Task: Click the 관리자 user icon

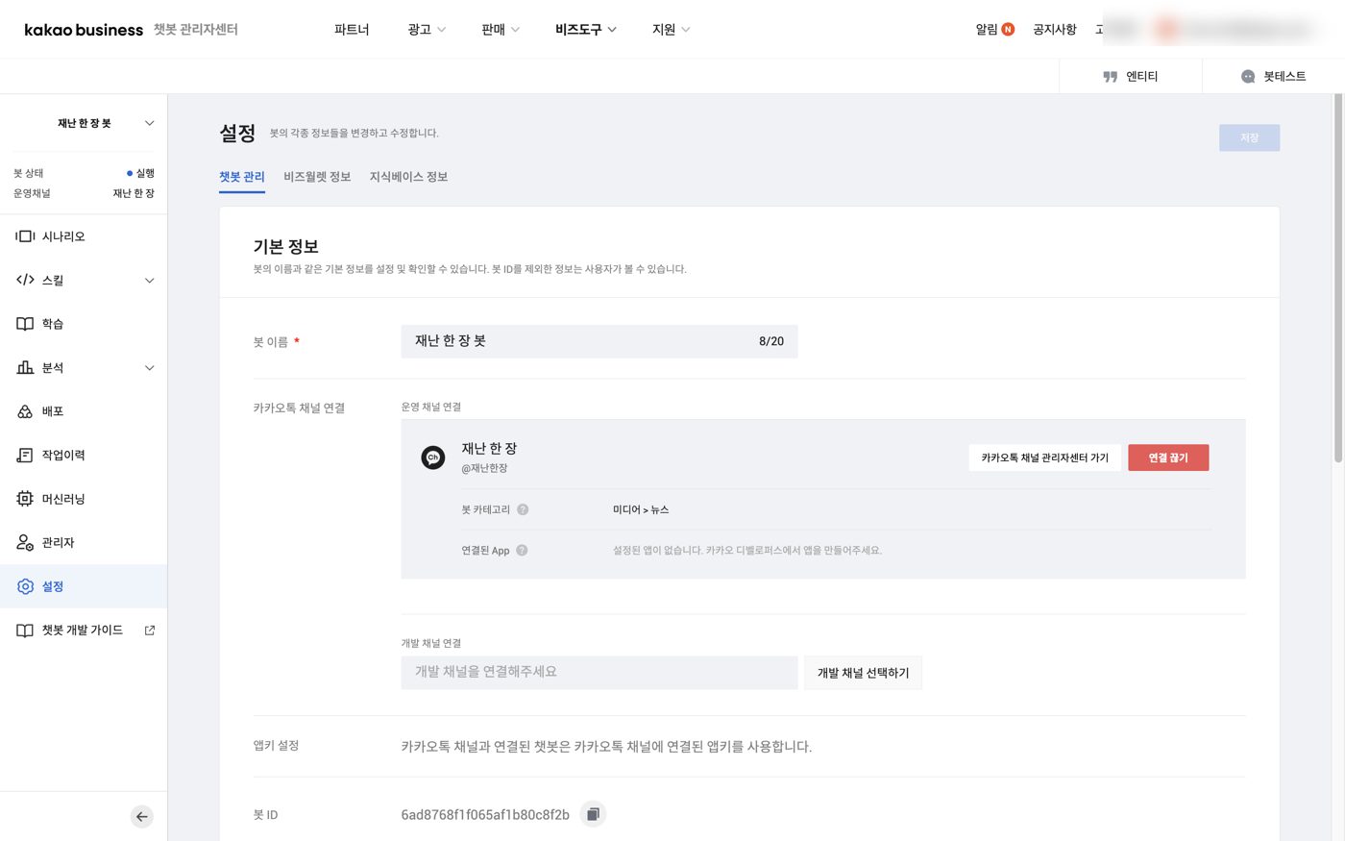Action: click(x=25, y=543)
